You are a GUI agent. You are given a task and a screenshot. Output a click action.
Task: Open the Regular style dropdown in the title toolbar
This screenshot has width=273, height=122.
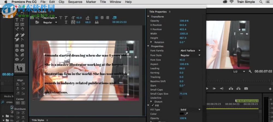[x=50, y=22]
